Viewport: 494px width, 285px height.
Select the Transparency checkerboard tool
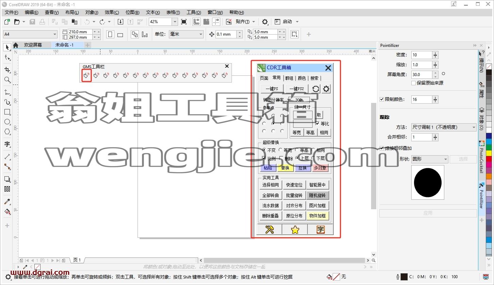[x=7, y=189]
